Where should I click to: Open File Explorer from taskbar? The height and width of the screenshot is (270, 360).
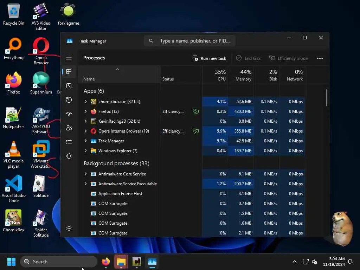(121, 262)
